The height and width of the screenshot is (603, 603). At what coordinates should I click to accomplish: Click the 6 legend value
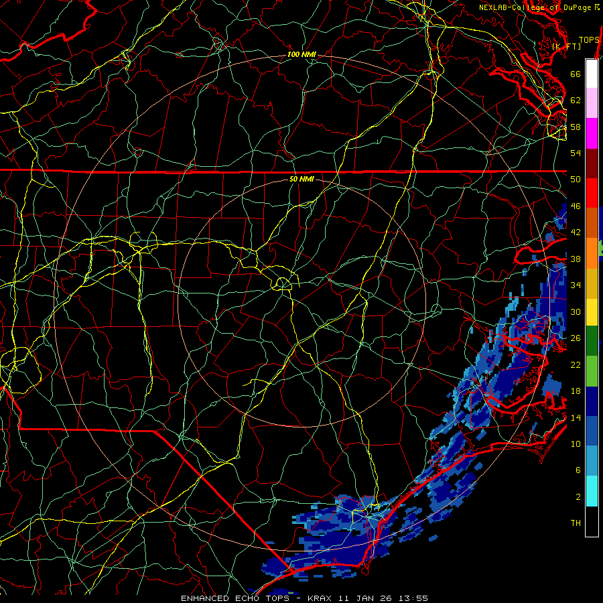578,470
